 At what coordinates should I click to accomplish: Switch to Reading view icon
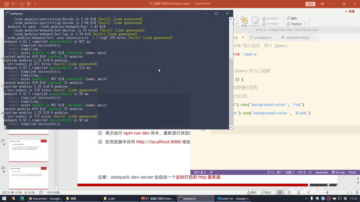tap(299, 192)
